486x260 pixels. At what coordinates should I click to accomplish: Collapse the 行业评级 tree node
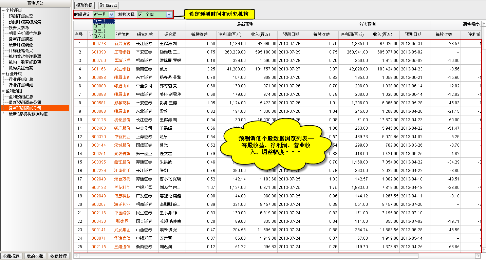pos(3,73)
